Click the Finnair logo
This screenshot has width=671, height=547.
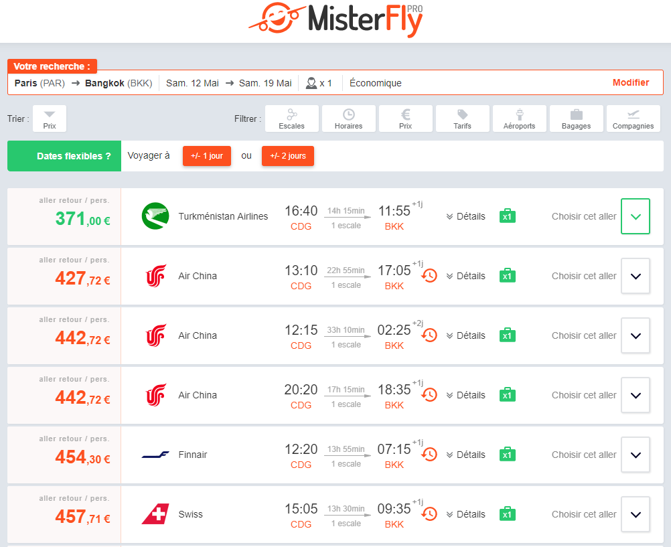point(155,455)
